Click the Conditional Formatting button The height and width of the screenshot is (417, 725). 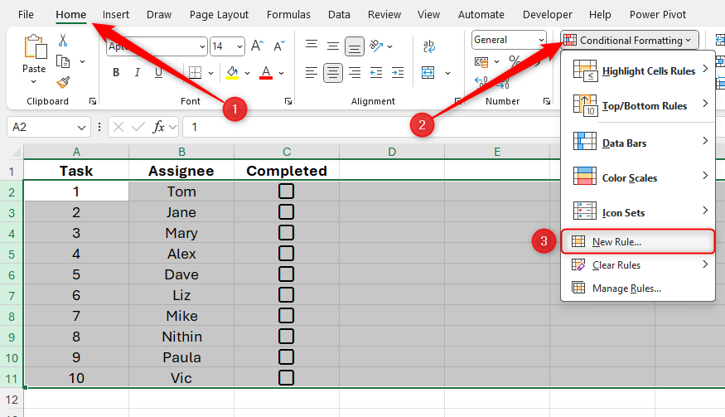point(630,40)
